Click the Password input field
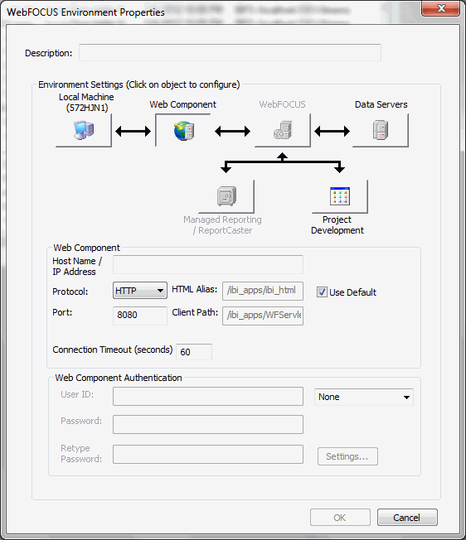The width and height of the screenshot is (466, 540). (208, 424)
